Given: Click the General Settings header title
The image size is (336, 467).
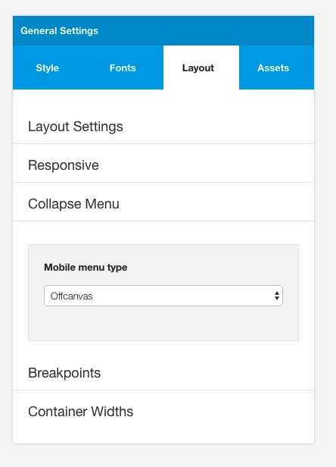Looking at the screenshot, I should [x=59, y=30].
